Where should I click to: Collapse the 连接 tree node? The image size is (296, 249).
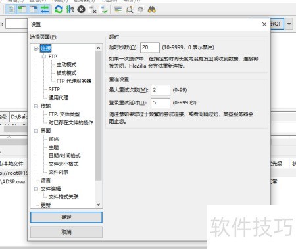(36, 49)
